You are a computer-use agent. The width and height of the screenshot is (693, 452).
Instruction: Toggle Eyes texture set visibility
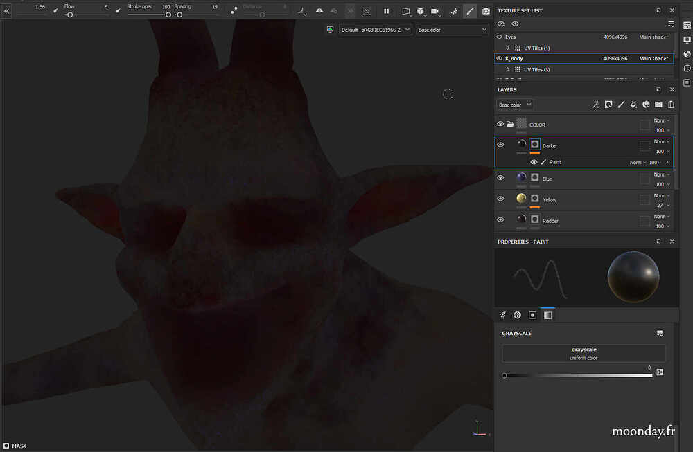500,37
